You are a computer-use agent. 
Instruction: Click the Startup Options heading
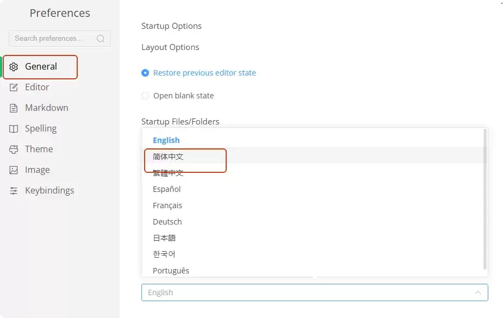171,26
